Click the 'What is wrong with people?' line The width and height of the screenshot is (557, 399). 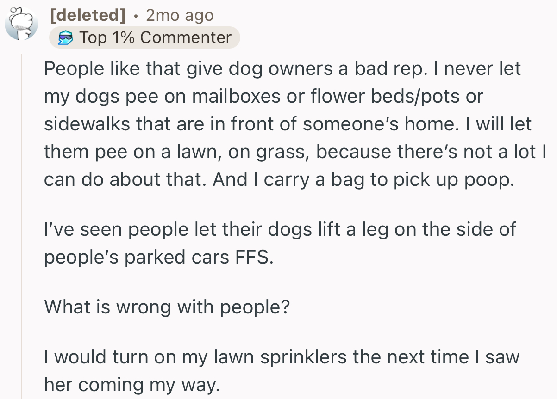pyautogui.click(x=167, y=307)
